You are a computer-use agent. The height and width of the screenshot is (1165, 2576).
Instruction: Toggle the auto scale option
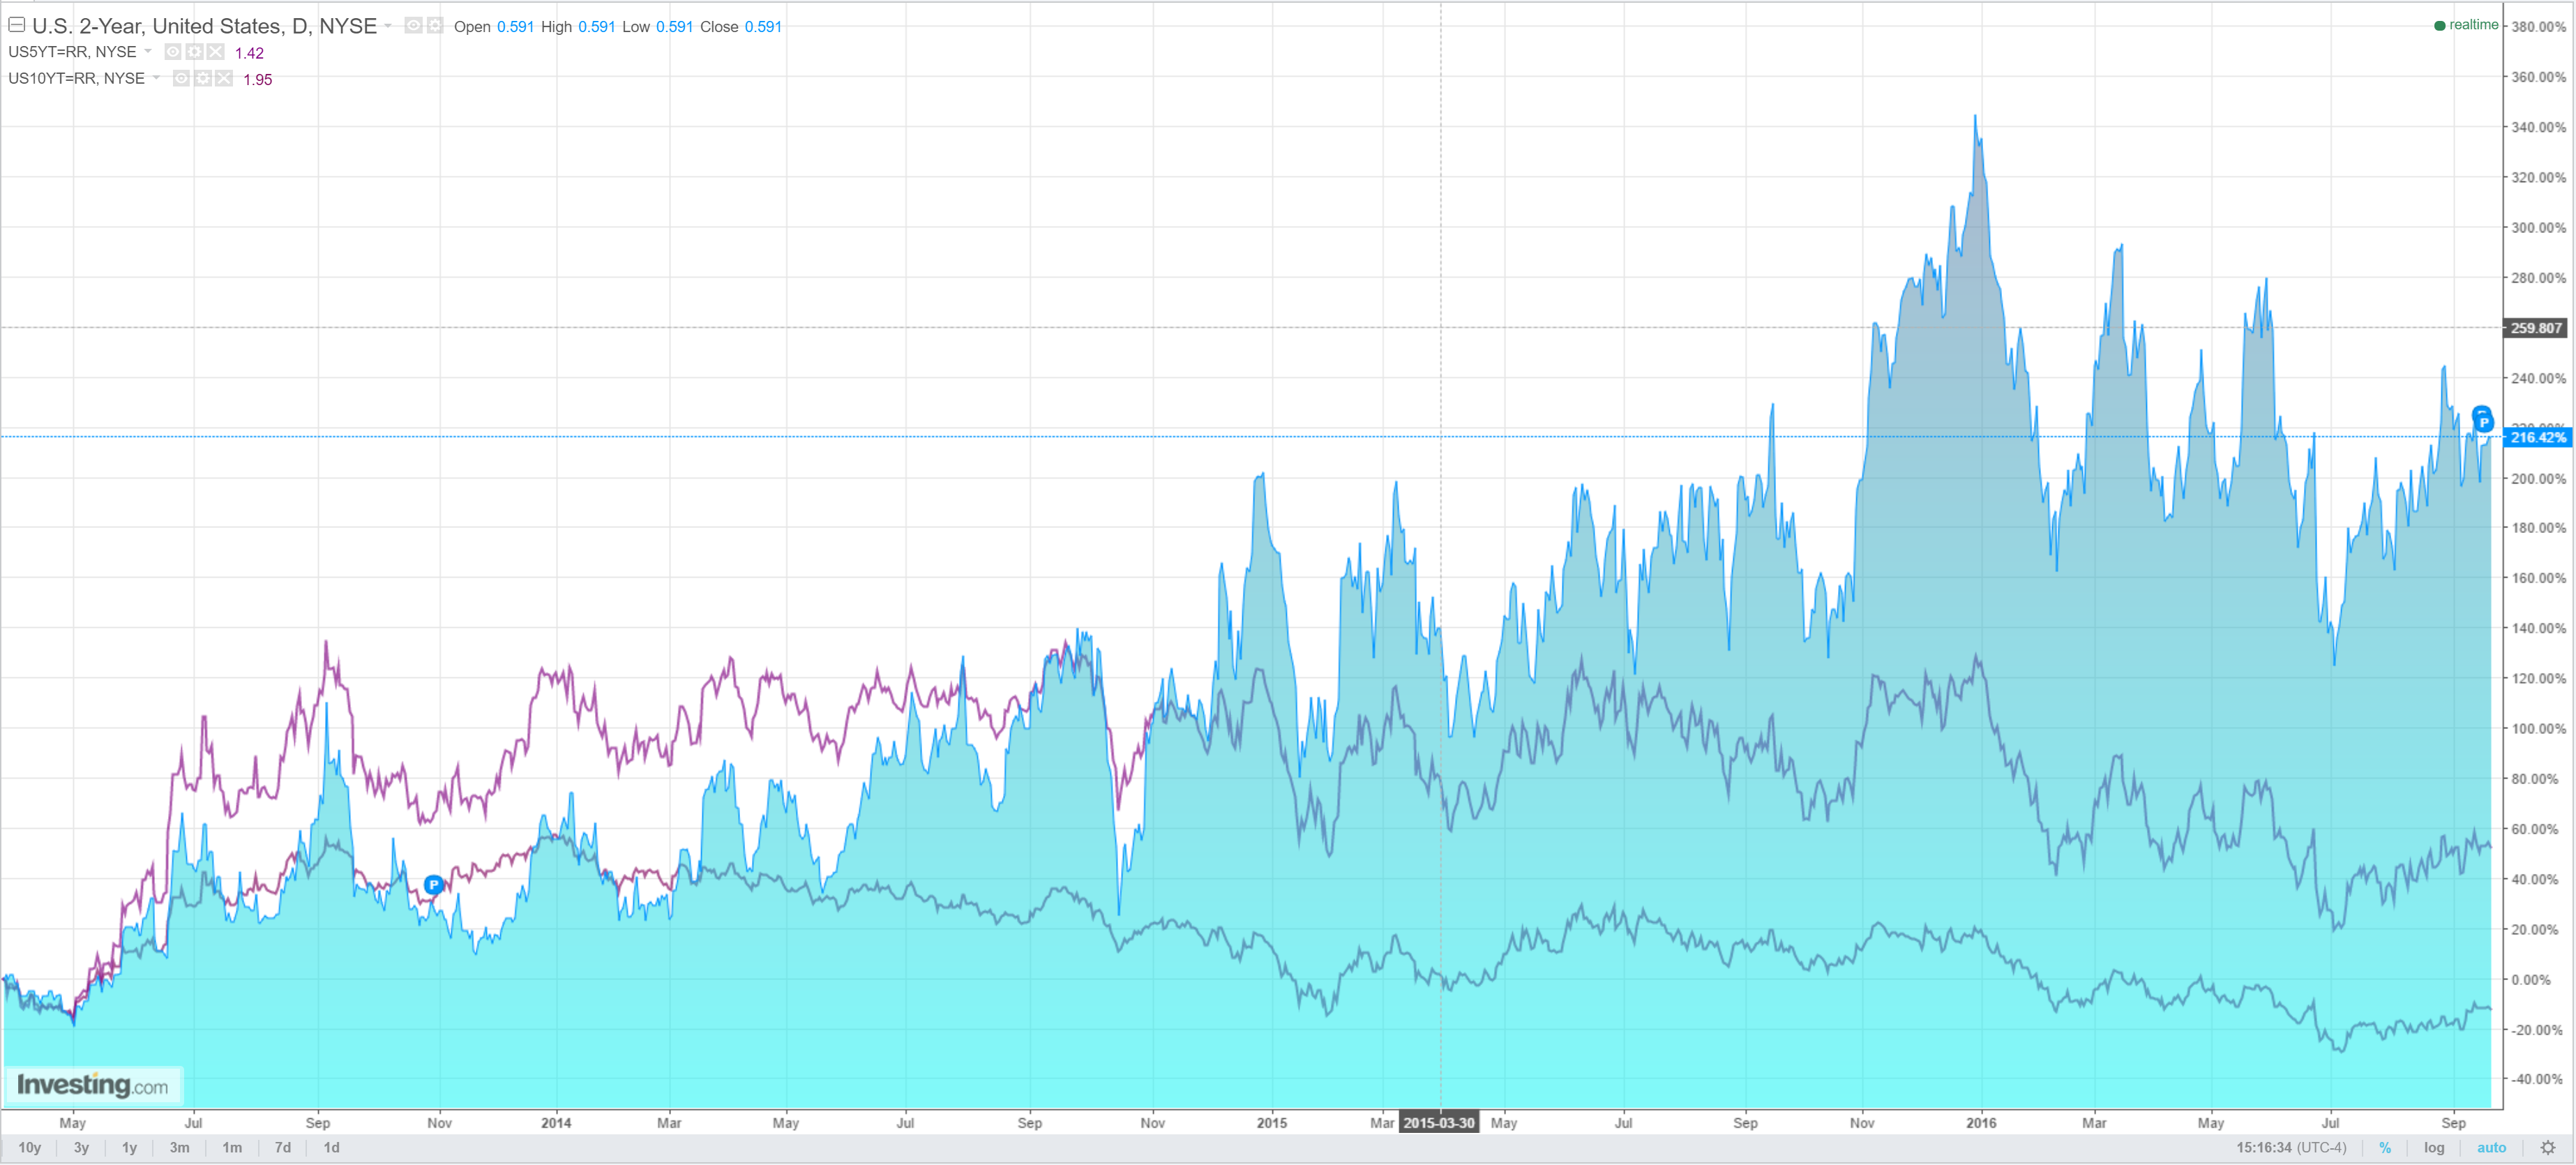2491,1147
